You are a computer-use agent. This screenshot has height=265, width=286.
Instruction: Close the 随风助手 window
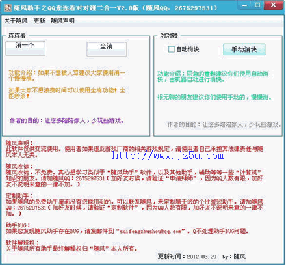(x=274, y=5)
